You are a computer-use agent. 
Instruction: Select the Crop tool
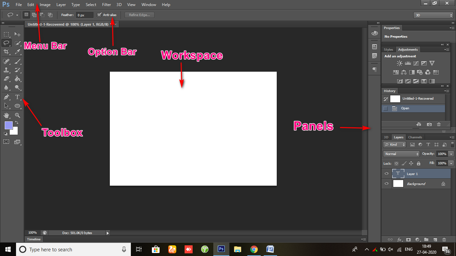[7, 52]
